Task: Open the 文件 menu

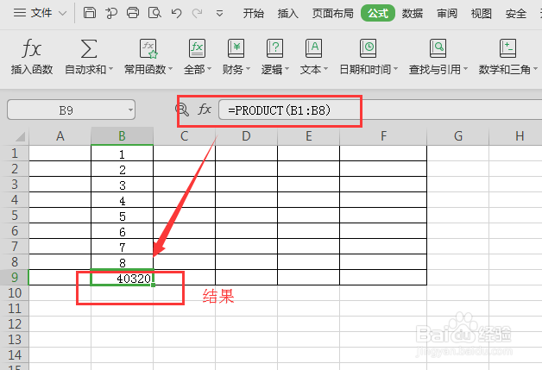Action: tap(41, 13)
